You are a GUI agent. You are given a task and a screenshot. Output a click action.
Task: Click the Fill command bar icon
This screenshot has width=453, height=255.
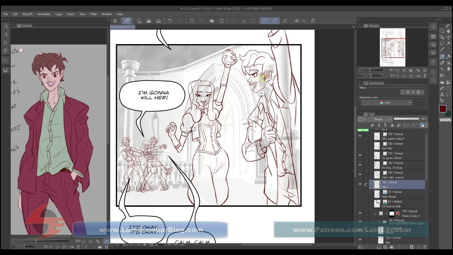[212, 21]
